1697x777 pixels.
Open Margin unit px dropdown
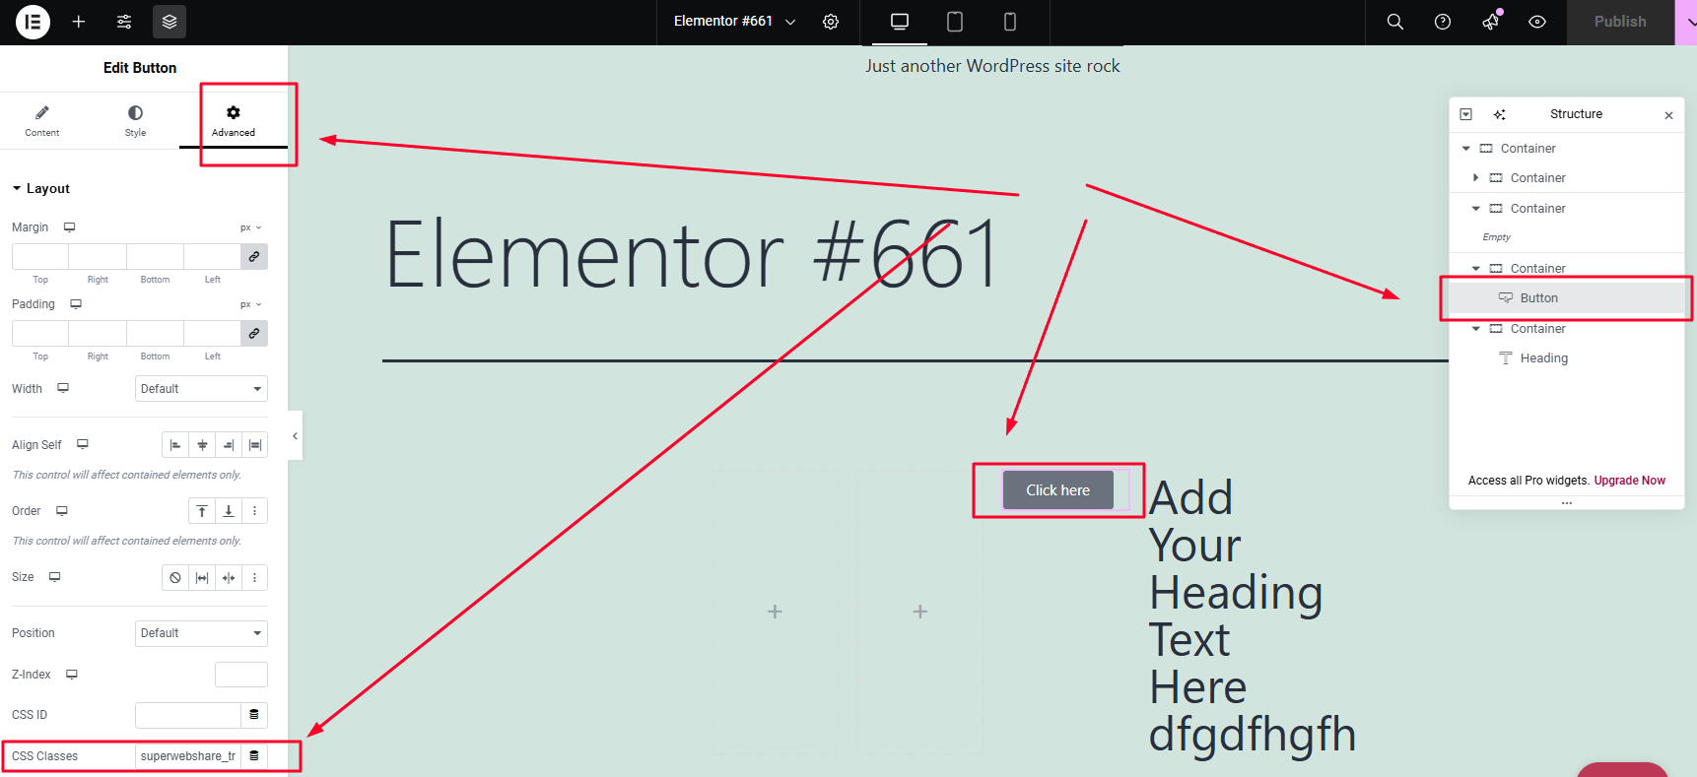pyautogui.click(x=251, y=227)
